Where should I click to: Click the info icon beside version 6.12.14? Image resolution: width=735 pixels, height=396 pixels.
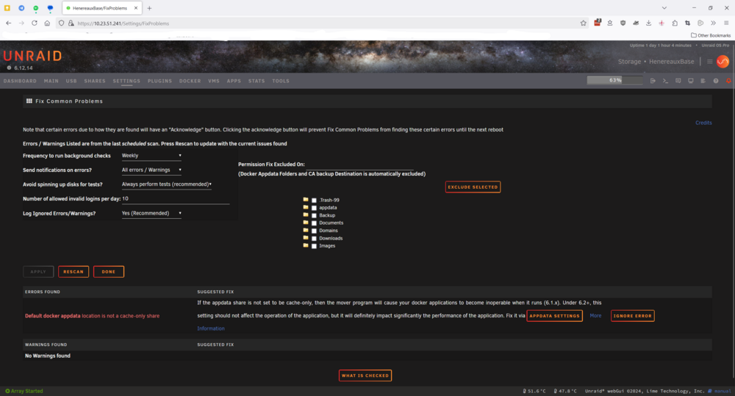9,68
